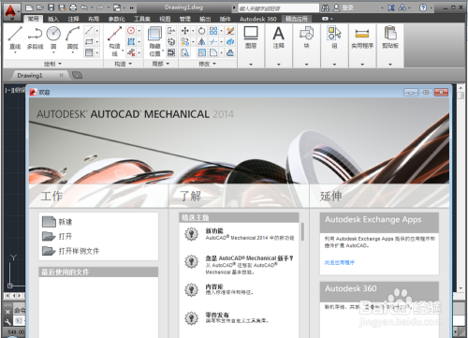468x338 pixels.
Task: Click the Autodesk Exchange X icon
Action: 391,7
